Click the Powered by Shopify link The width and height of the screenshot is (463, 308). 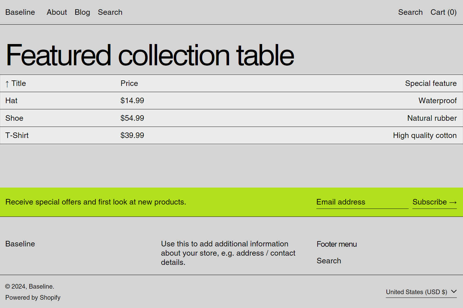(x=33, y=298)
